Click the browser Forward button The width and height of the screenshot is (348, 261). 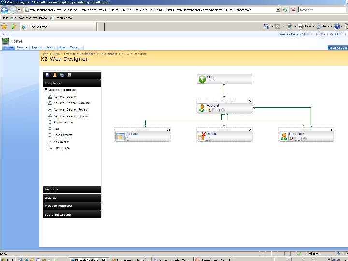(x=13, y=10)
